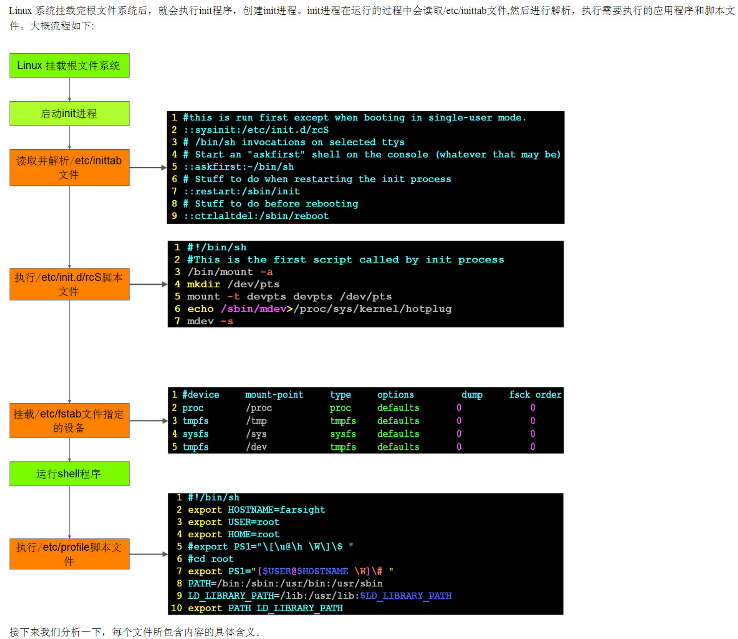Click the 'options' column header
The height and width of the screenshot is (639, 738).
(396, 395)
